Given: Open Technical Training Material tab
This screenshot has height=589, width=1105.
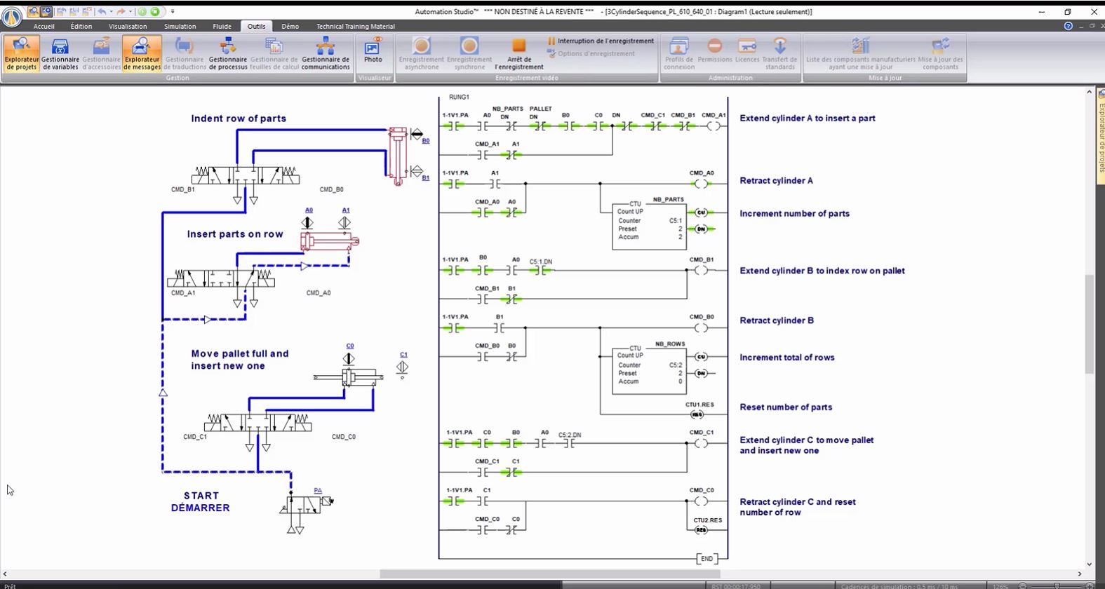Looking at the screenshot, I should pyautogui.click(x=355, y=26).
